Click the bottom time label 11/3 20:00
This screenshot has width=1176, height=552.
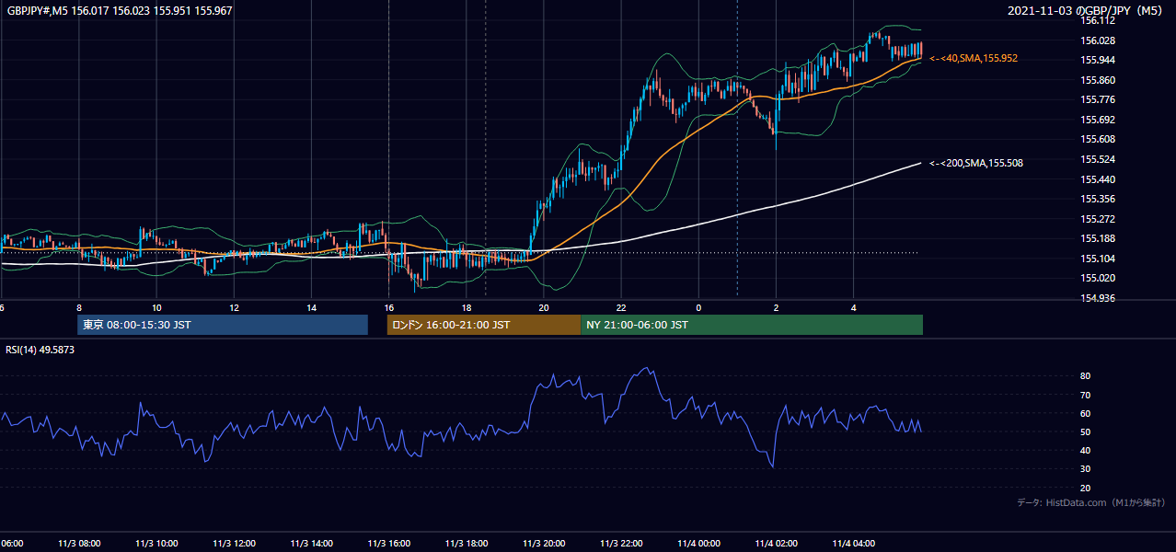pos(544,543)
